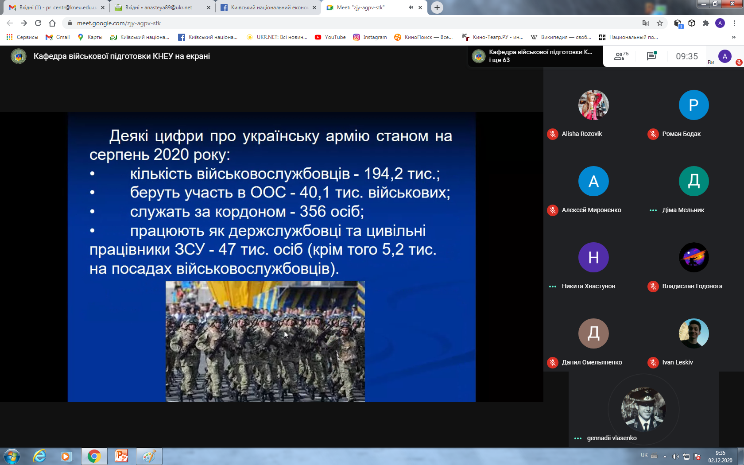Click the Google Translate icon in address bar
The height and width of the screenshot is (465, 744).
(x=646, y=23)
